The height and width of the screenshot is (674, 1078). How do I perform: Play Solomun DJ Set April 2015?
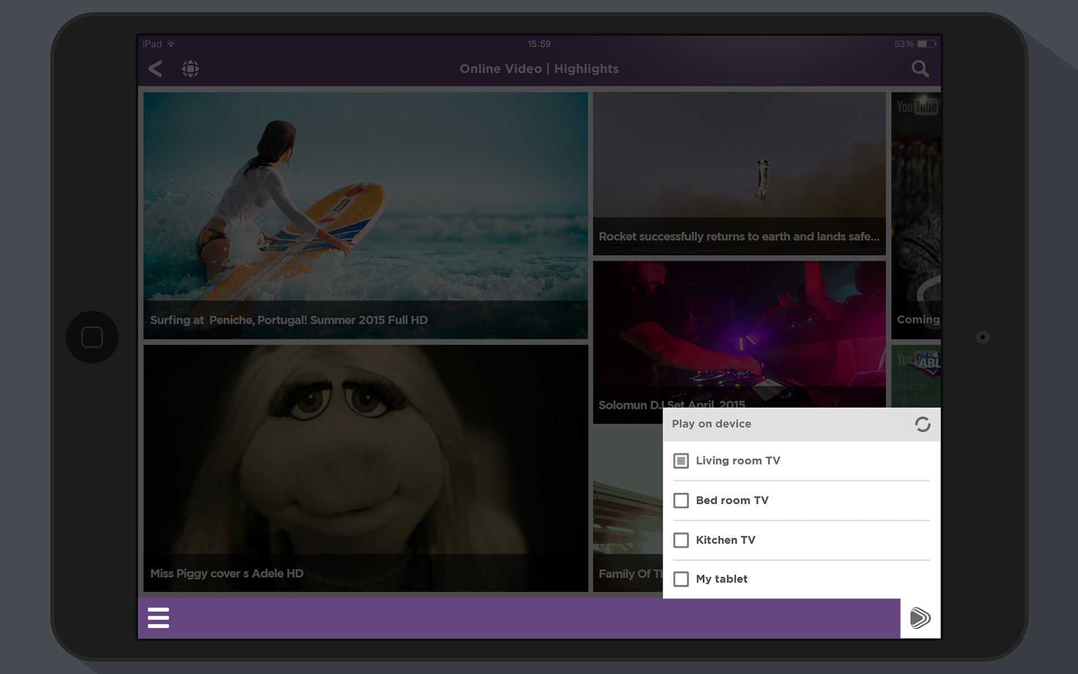coord(738,337)
